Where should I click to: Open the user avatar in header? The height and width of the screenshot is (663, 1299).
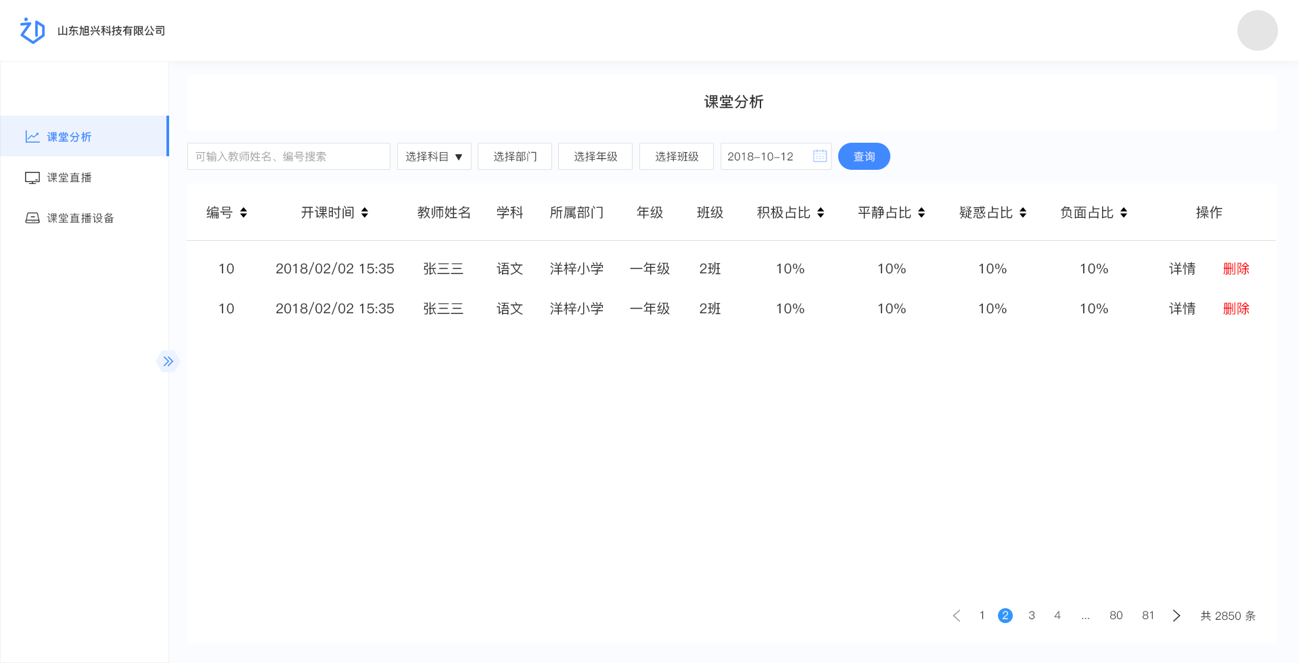coord(1257,30)
